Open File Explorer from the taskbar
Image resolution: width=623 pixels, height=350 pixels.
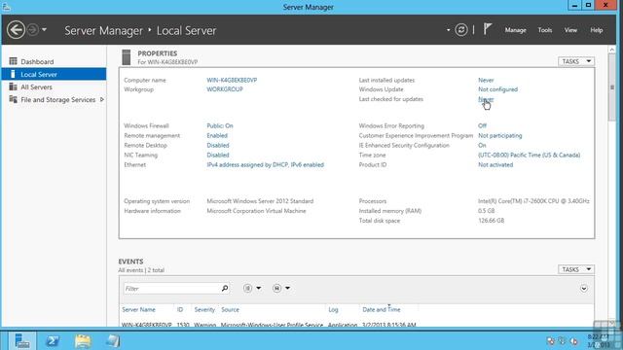pos(83,341)
